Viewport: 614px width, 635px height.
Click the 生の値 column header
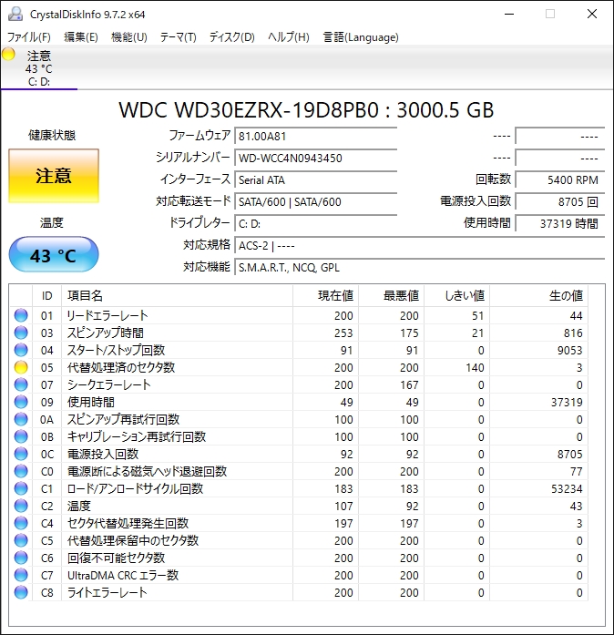coord(538,295)
